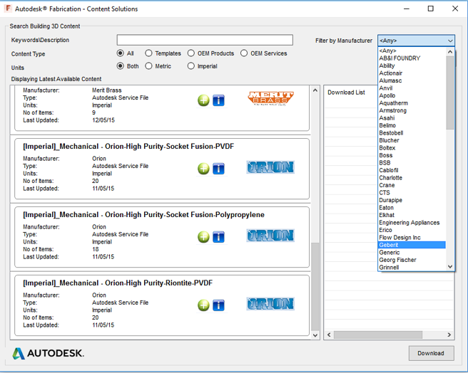Add Orion Riontite-PVDF to download list
Image resolution: width=468 pixels, height=373 pixels.
click(203, 305)
